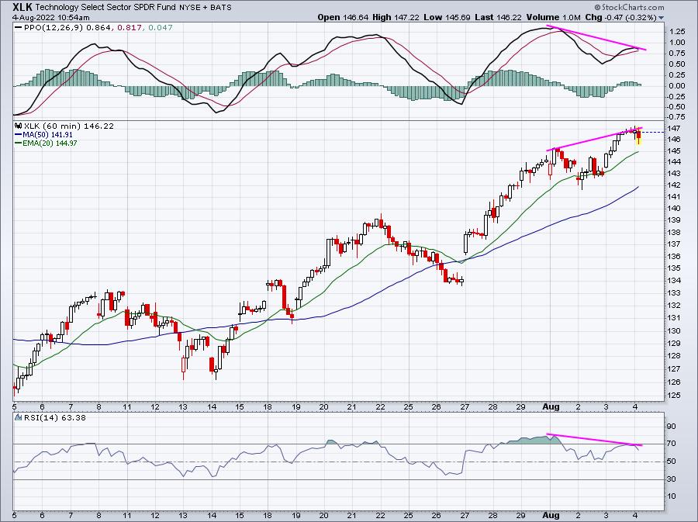Click the Aug label on the price date axis
The image size is (698, 522).
[551, 406]
